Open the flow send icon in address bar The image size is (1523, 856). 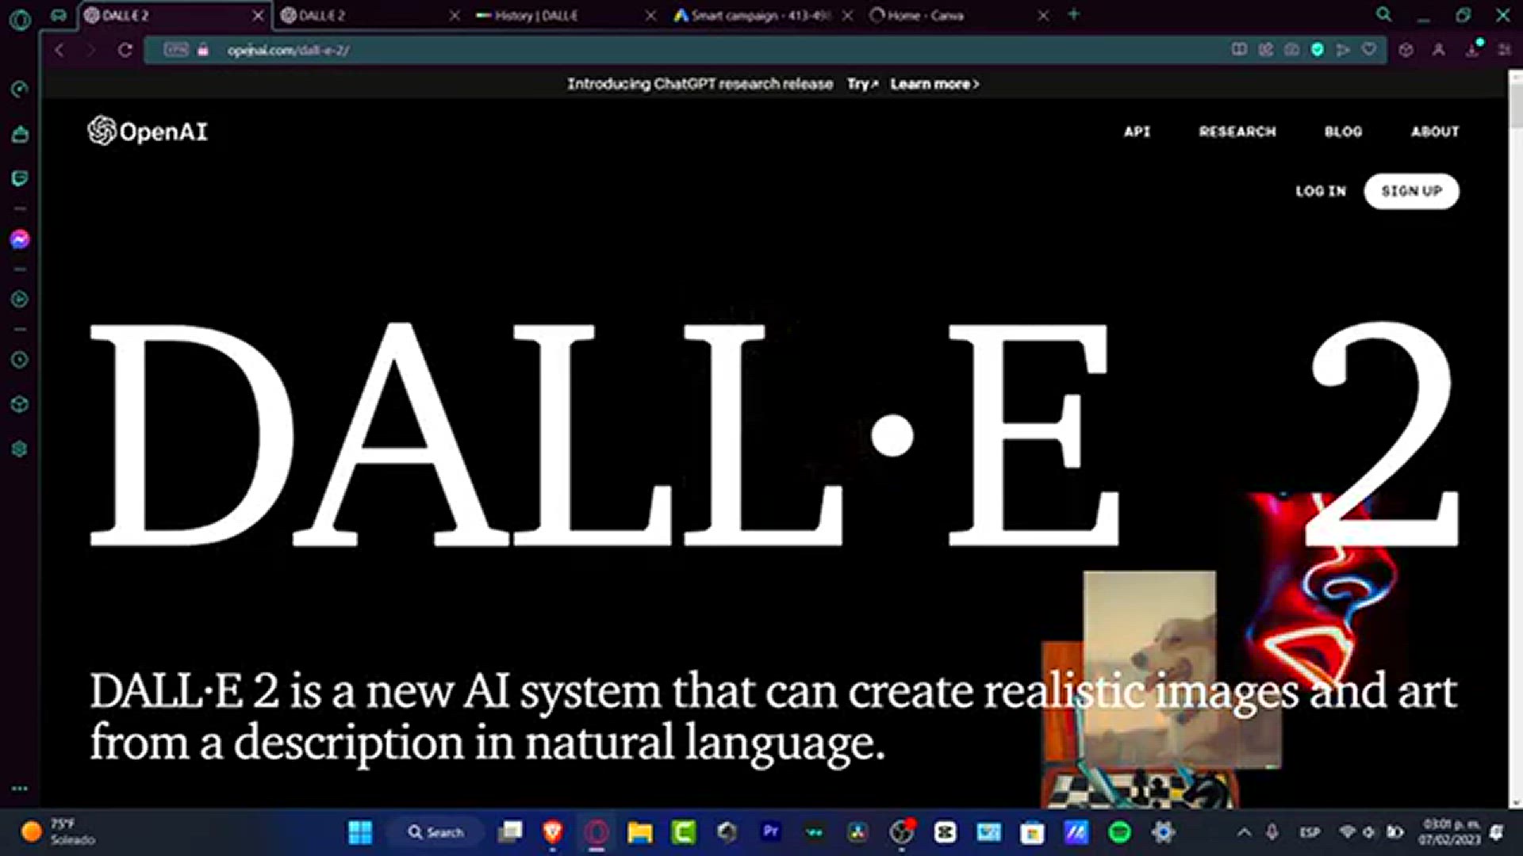(1343, 50)
